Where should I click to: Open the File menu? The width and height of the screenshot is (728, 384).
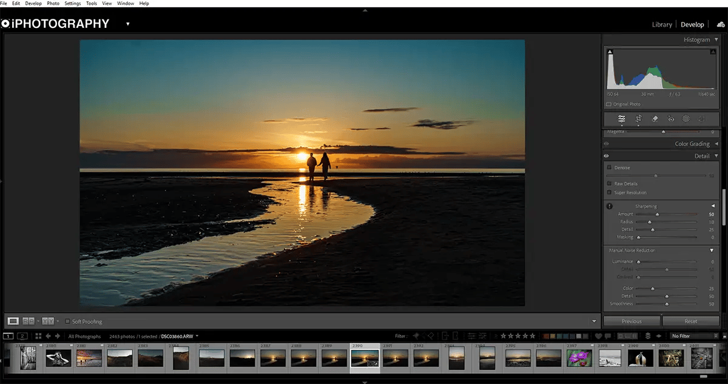pos(4,4)
